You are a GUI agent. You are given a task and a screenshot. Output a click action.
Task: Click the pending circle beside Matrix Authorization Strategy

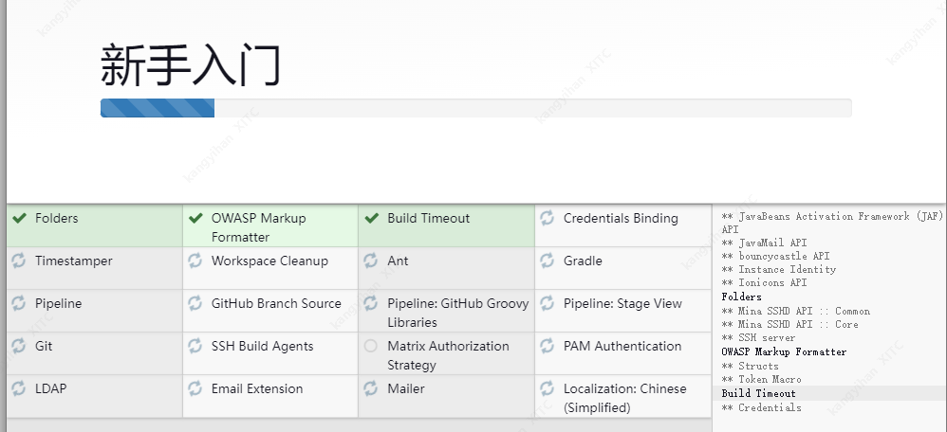(371, 347)
